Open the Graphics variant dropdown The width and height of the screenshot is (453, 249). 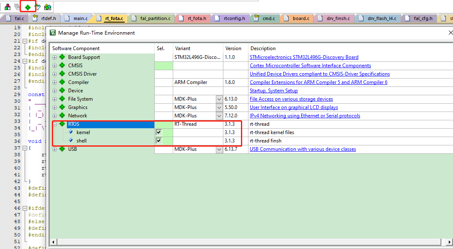[219, 107]
